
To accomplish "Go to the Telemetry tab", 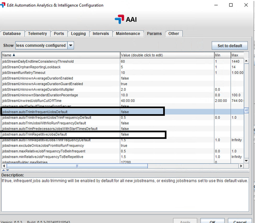I will (x=37, y=34).
